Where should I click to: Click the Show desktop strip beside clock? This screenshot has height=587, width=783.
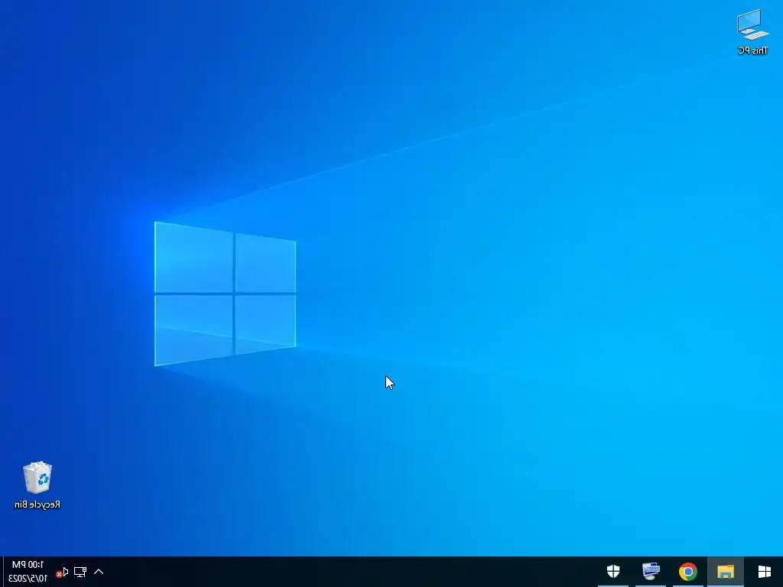tap(2, 572)
